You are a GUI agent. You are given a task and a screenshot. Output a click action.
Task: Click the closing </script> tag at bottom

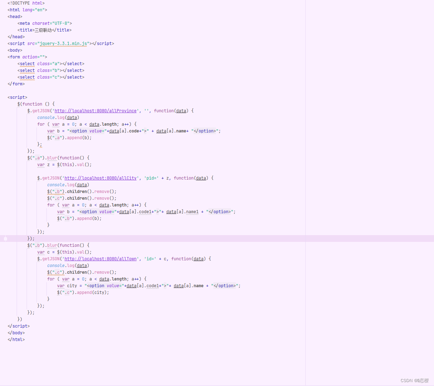[x=19, y=326]
